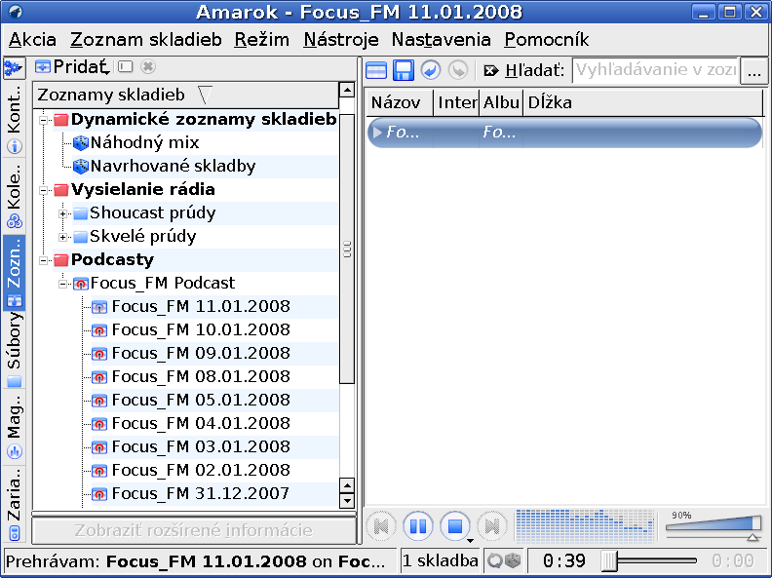The width and height of the screenshot is (772, 578).
Task: Click the analyzer visualization display
Action: 585,525
